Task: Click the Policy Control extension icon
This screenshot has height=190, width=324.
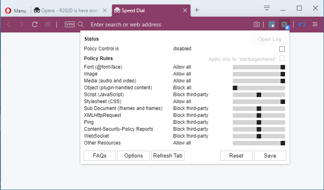Action: (285, 24)
